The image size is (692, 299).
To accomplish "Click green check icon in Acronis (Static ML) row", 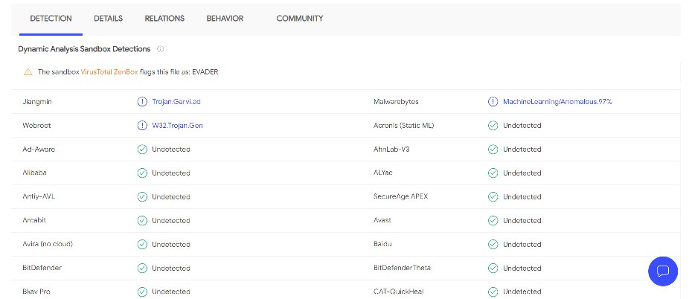I will 493,125.
